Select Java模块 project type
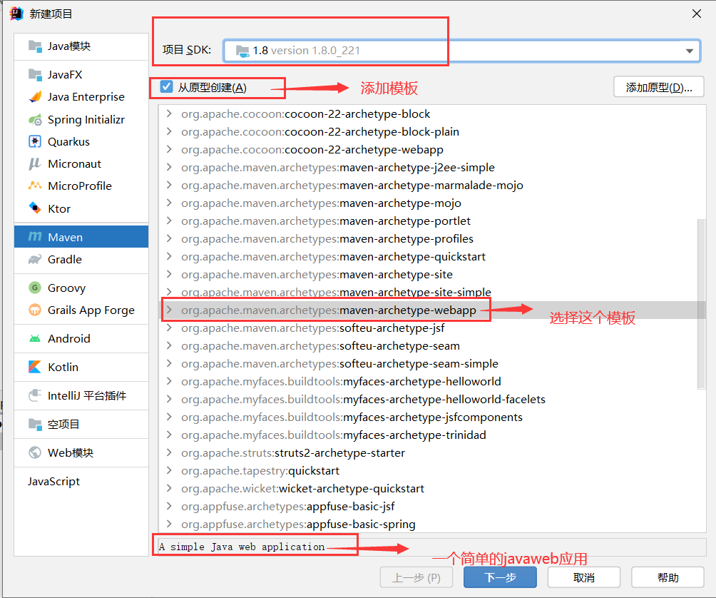Screen dimensions: 716x598 81,46
